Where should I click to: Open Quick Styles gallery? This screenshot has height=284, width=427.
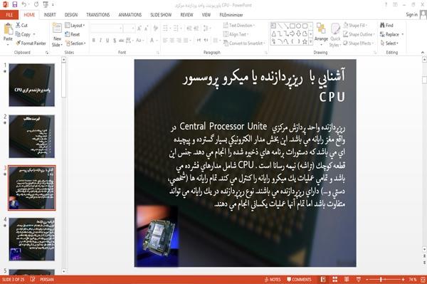click(x=335, y=35)
